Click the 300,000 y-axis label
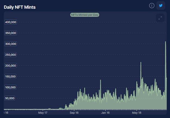Image resolution: width=170 pixels, height=118 pixels. tap(11, 44)
